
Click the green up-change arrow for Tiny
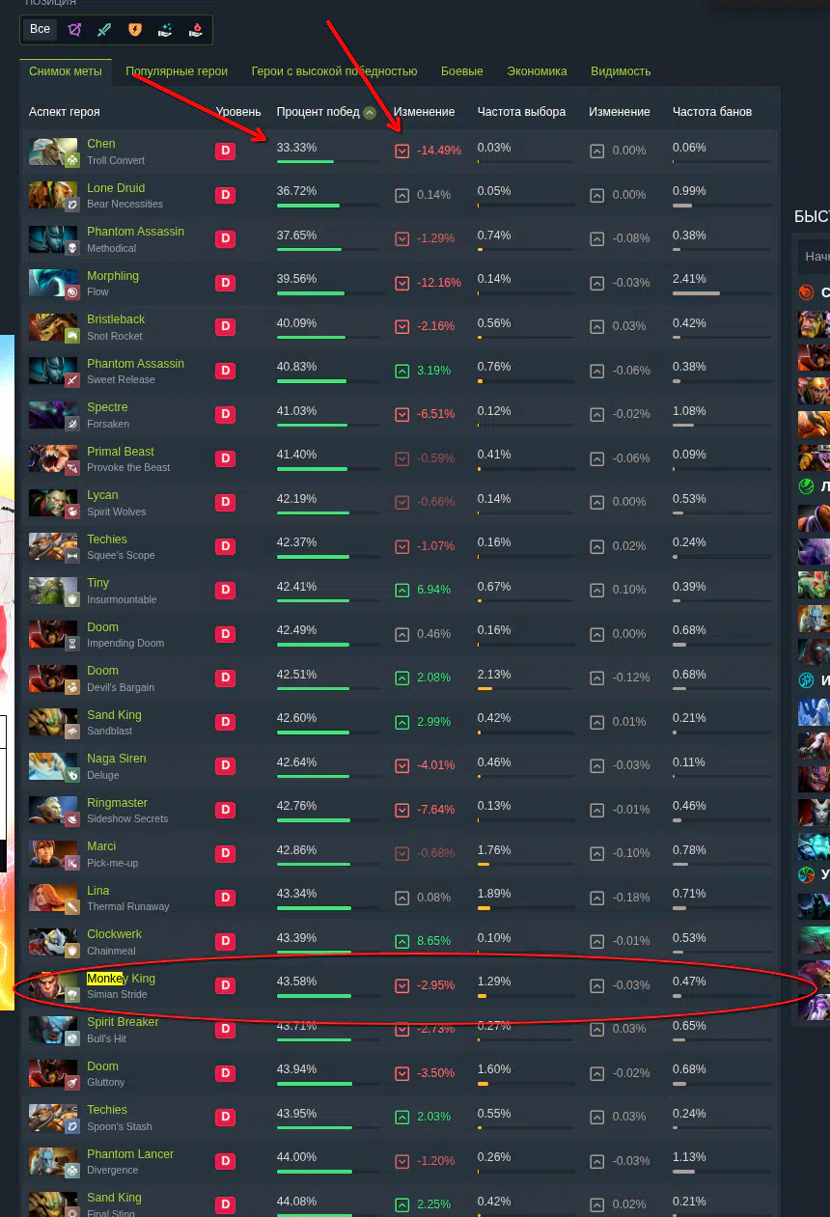(x=402, y=590)
